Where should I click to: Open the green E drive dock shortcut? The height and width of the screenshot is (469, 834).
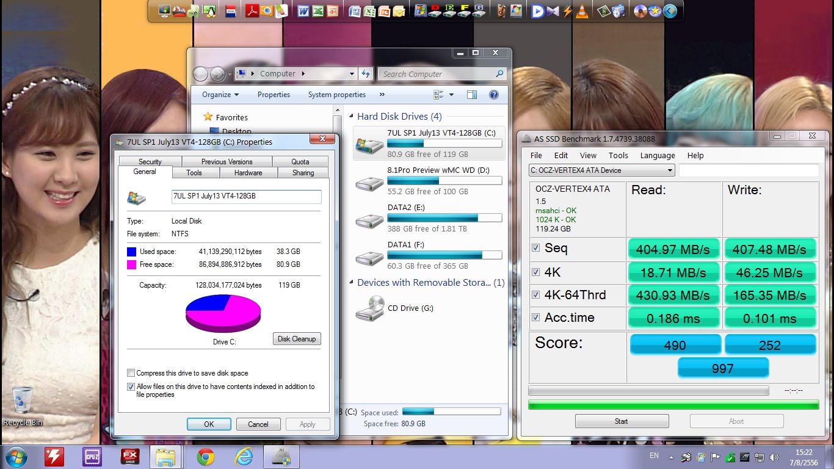coord(450,10)
